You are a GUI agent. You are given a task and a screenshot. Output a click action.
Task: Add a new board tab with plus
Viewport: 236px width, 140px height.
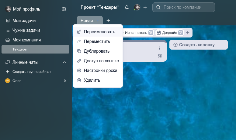pyautogui.click(x=108, y=21)
